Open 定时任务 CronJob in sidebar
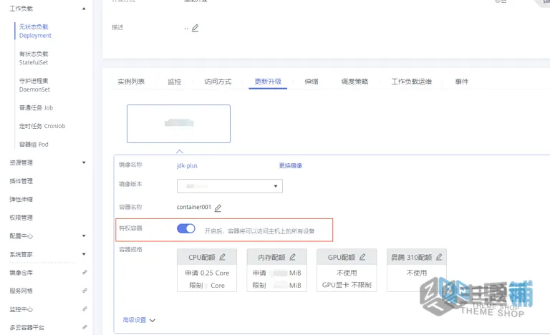The image size is (550, 335). coord(42,126)
